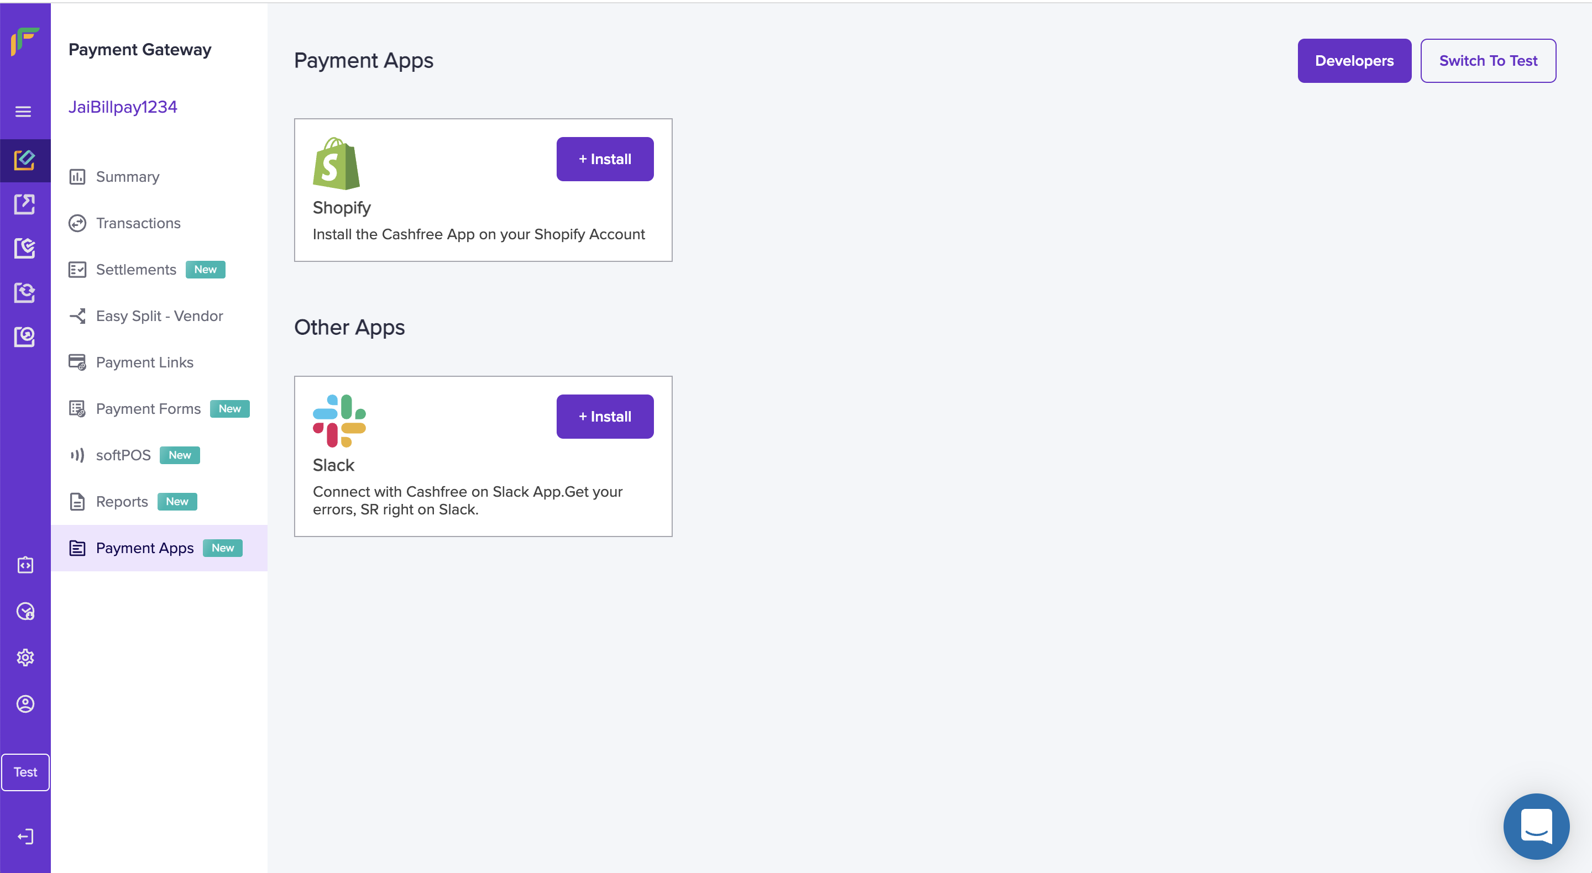Open the chat support bubble
The height and width of the screenshot is (873, 1592).
[x=1536, y=825]
